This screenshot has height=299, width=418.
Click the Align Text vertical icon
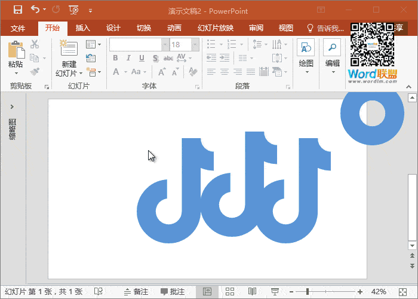(276, 58)
